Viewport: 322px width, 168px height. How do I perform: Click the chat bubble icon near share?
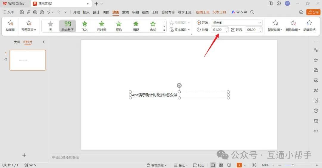point(301,12)
